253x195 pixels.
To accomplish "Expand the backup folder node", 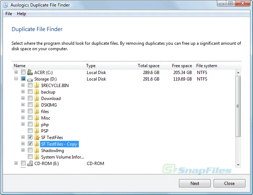I will coord(23,91).
